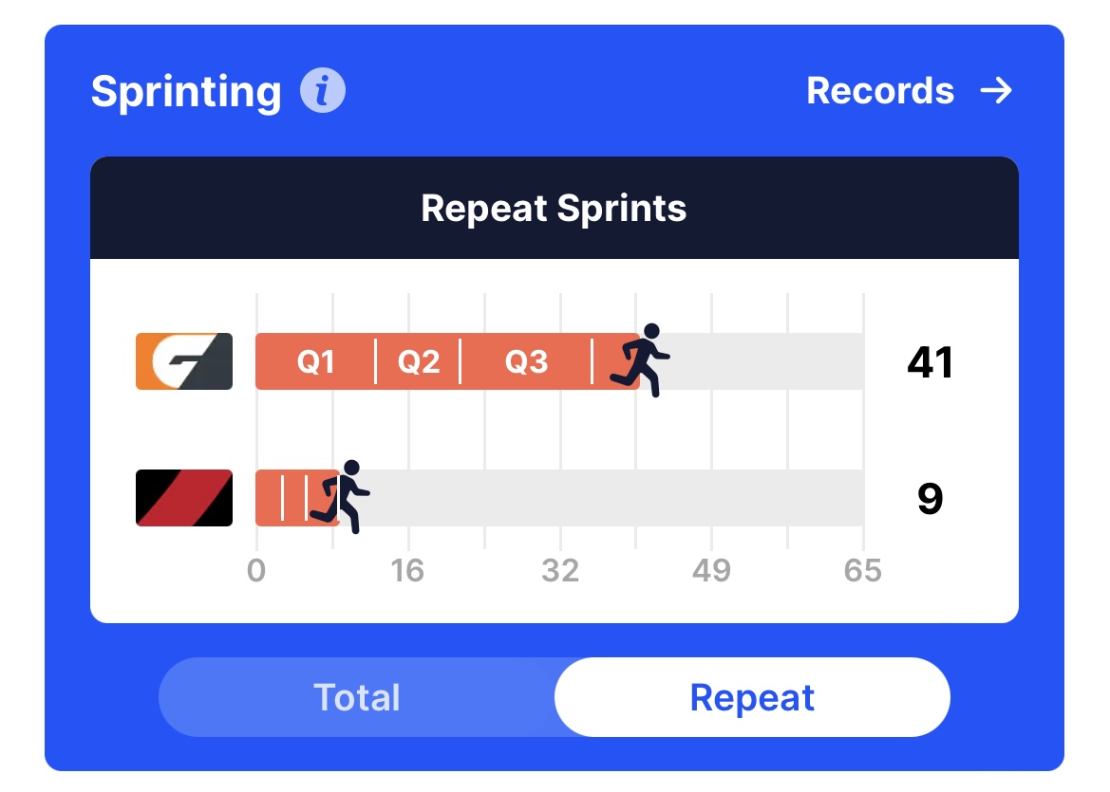Click the Q3 segment of the top bar

tap(526, 361)
